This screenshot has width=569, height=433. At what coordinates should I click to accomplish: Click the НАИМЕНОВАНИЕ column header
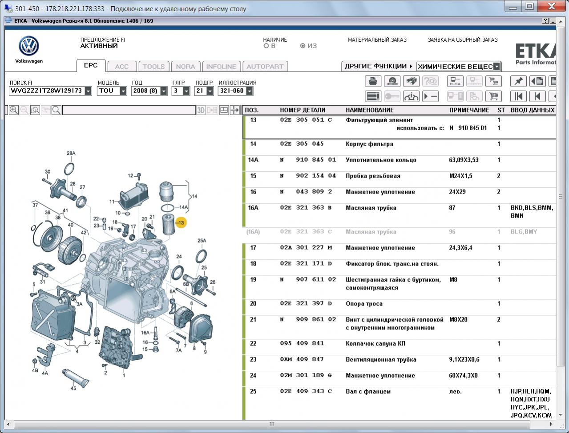coord(370,110)
